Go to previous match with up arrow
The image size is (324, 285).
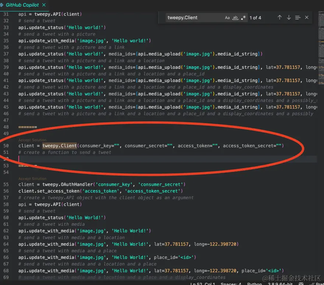pyautogui.click(x=279, y=18)
